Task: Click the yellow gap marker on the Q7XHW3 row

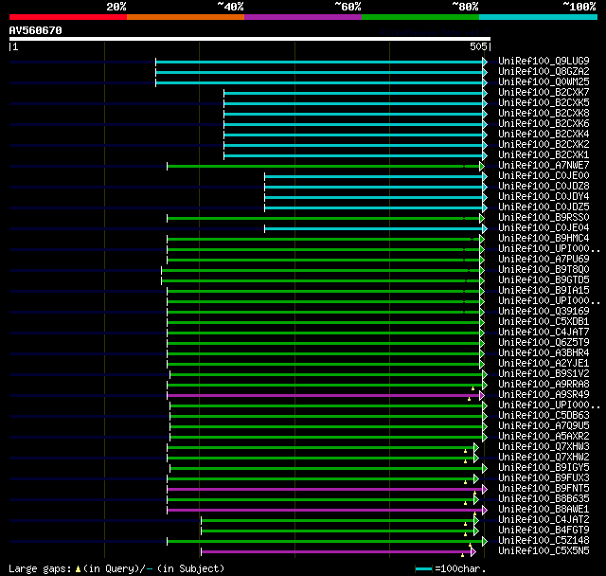Action: point(466,451)
